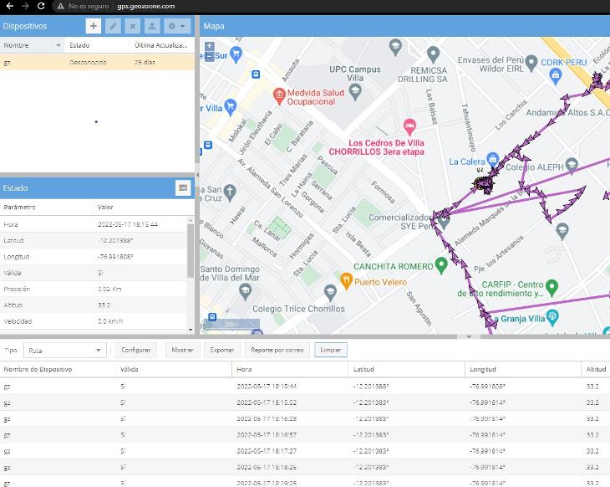Click the Medvida Salud Ocupacional map marker
610x487 pixels.
279,95
